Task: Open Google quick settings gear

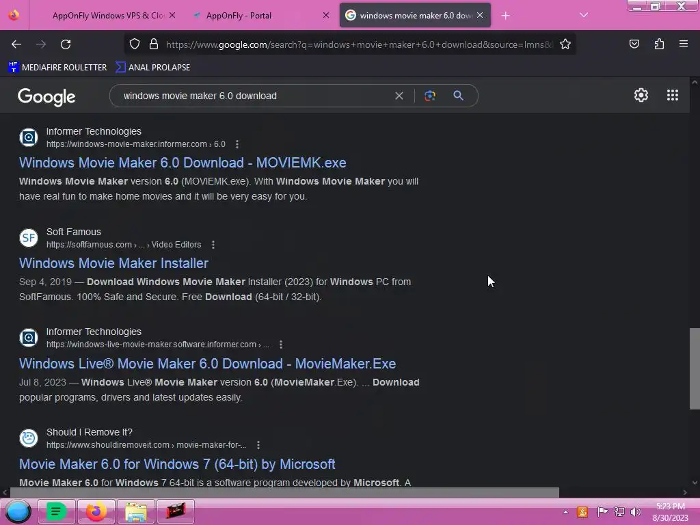Action: pyautogui.click(x=641, y=95)
